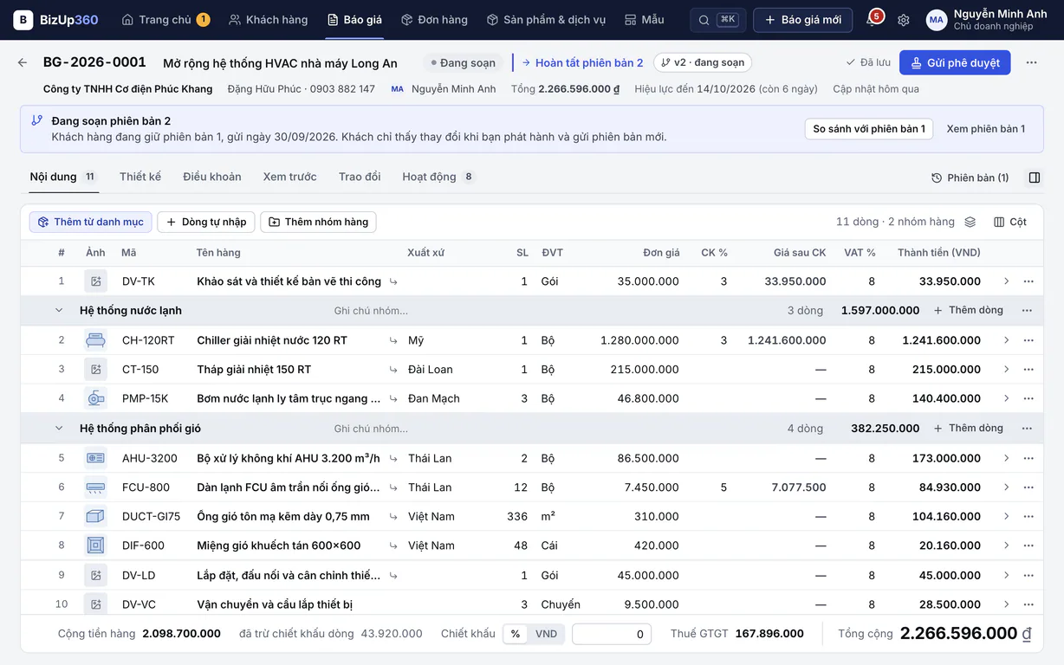Click the catalog link arrow beside Chiller giải nhiệt nước
The height and width of the screenshot is (665, 1064).
(x=393, y=340)
